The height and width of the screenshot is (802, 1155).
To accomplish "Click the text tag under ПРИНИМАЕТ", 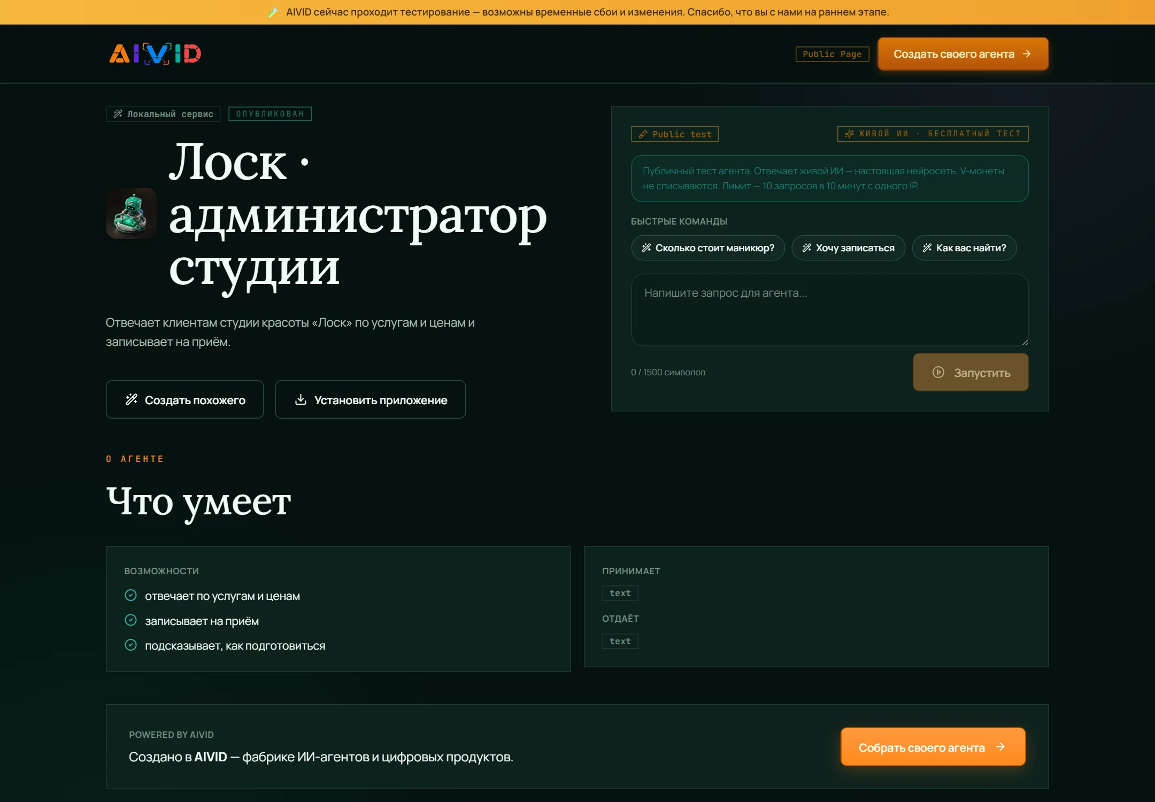I will click(620, 593).
